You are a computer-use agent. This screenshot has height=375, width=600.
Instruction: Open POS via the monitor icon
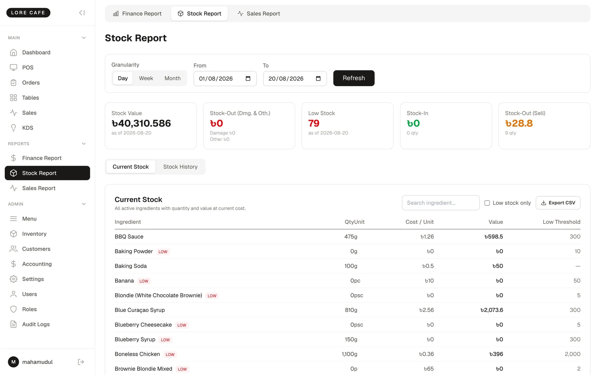[x=13, y=68]
